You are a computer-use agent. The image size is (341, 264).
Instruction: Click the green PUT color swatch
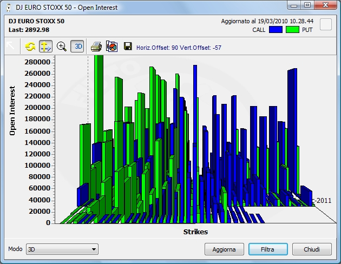292,30
